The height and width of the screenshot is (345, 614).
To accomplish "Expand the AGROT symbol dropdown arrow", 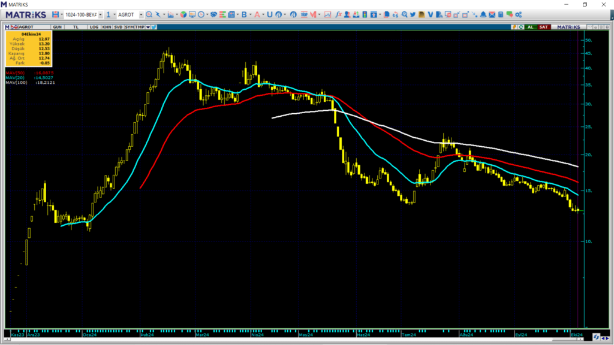I will click(x=141, y=14).
